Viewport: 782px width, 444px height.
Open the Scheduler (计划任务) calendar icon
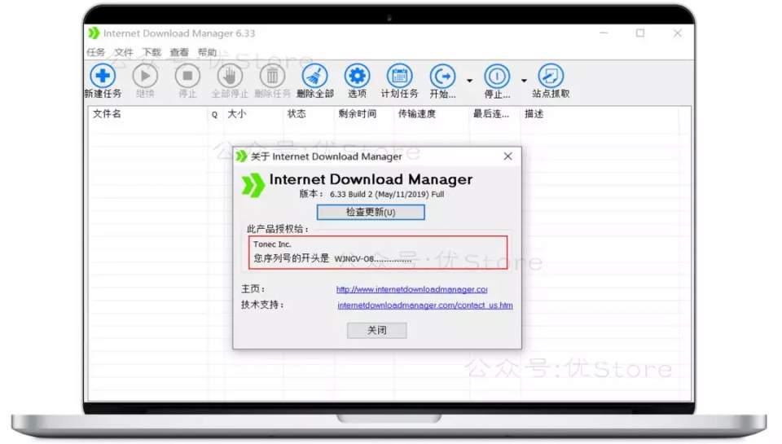click(399, 76)
